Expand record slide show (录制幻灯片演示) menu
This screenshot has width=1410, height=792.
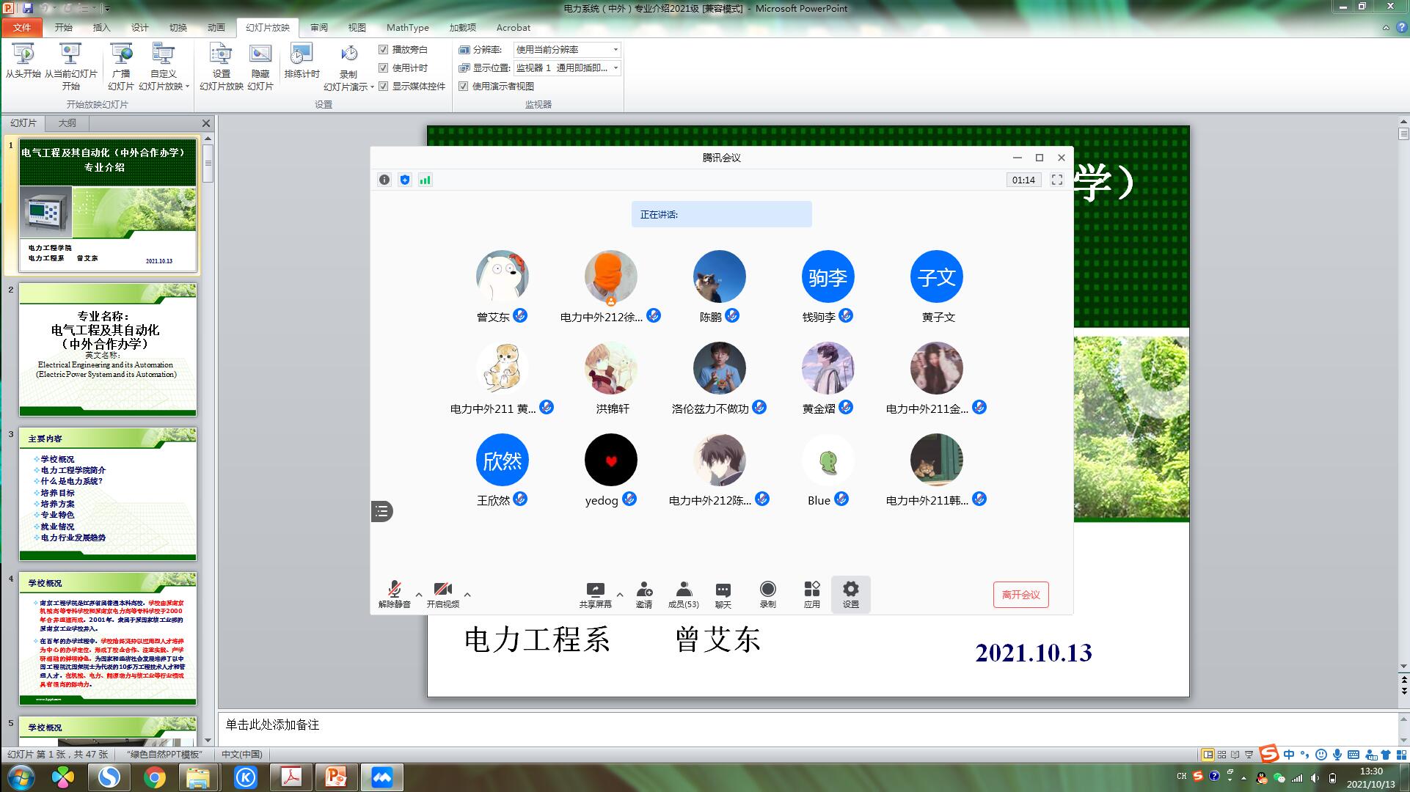point(372,87)
